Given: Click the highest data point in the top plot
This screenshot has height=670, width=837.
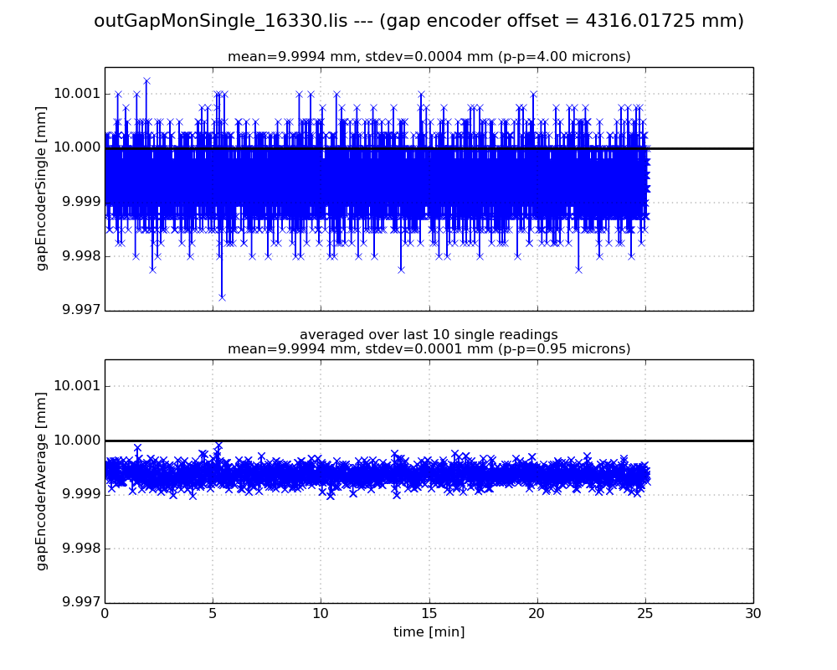Looking at the screenshot, I should pos(146,81).
